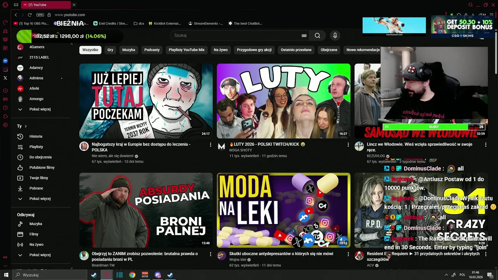Click the POL language indicator in the tray
This screenshot has height=280, width=498.
[x=462, y=275]
